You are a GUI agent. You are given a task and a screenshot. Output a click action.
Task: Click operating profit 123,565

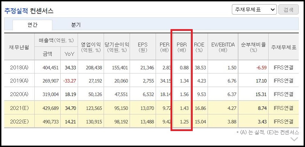click(x=94, y=108)
